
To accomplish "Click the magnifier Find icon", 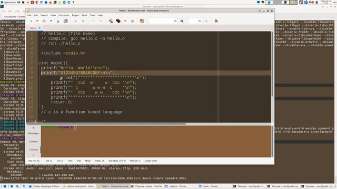I will click(x=182, y=21).
